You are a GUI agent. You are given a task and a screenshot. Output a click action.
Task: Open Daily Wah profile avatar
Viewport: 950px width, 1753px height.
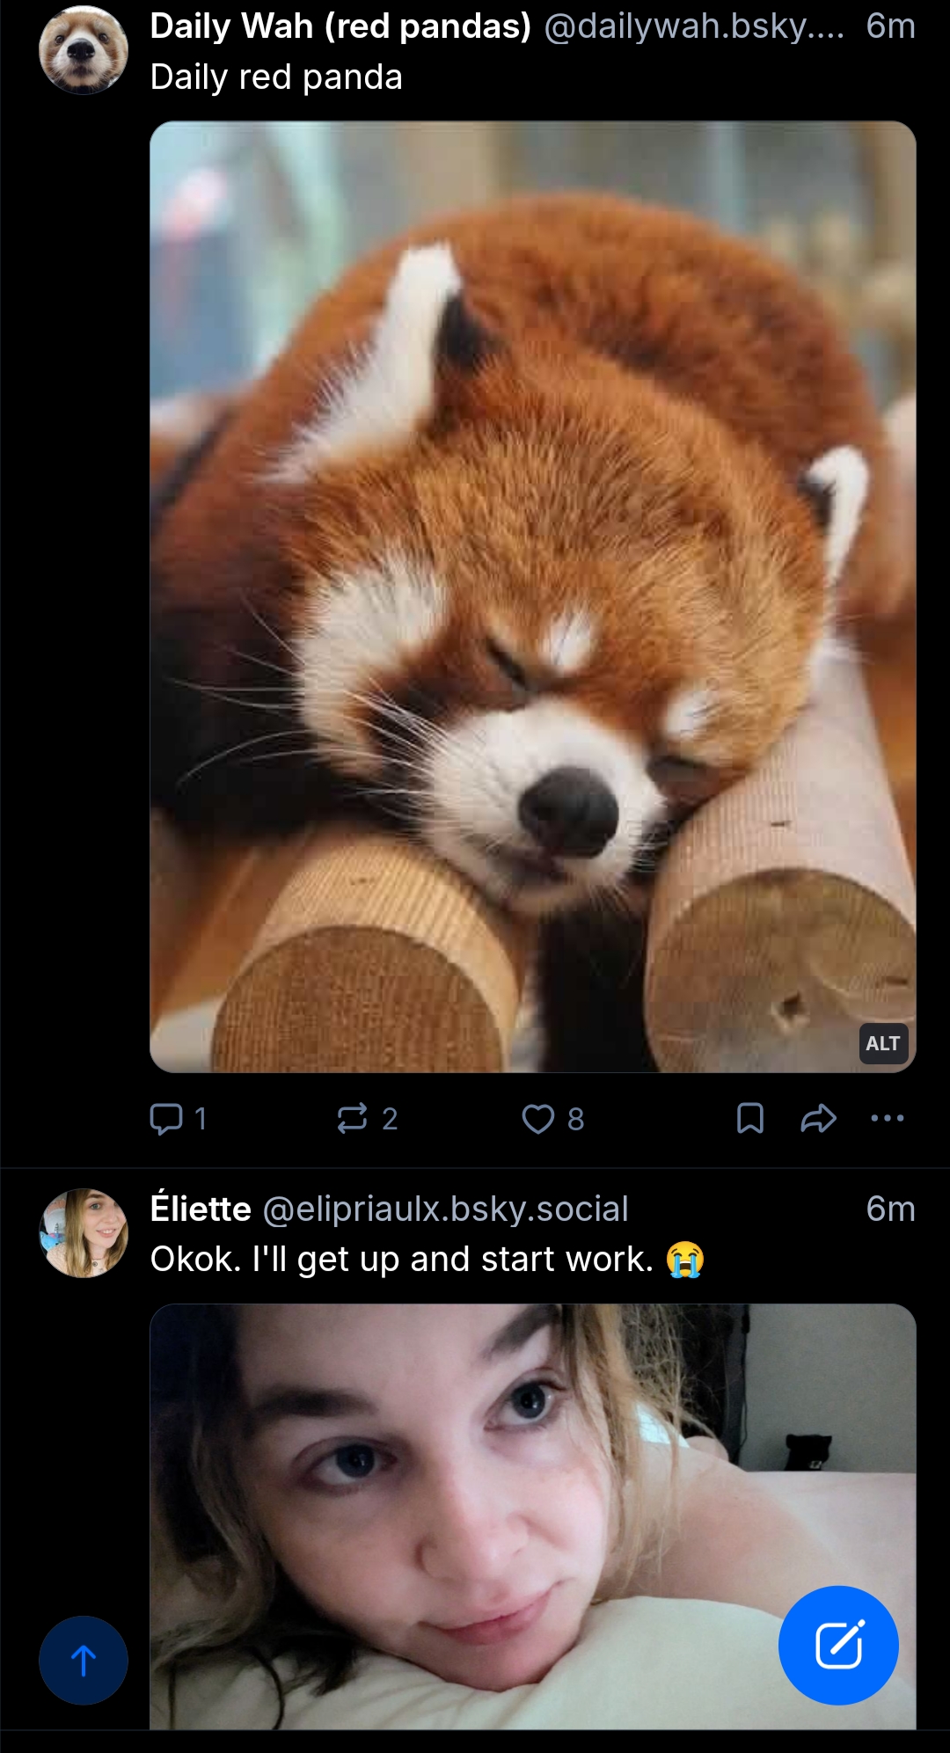[84, 50]
